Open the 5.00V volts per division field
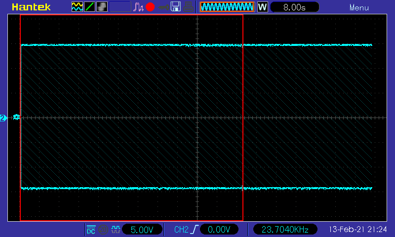The image size is (395, 237). pyautogui.click(x=142, y=230)
